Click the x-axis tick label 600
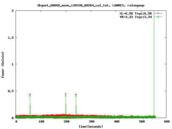172x129 pixels. (x=167, y=121)
